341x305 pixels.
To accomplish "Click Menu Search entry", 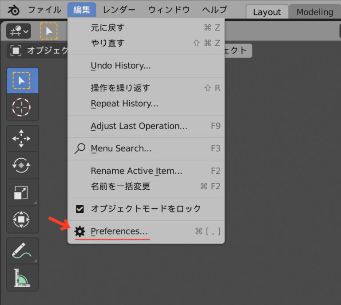I will tap(121, 149).
